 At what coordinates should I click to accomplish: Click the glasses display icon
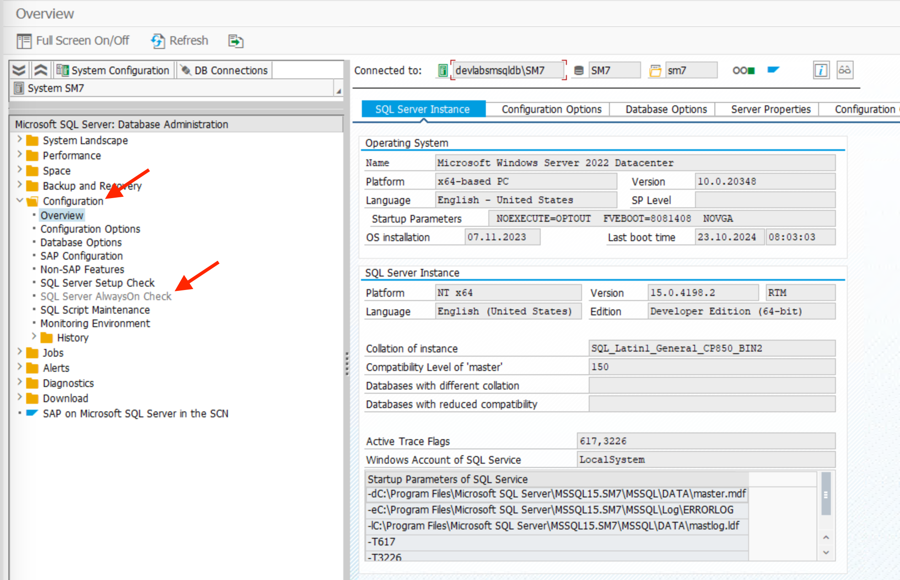point(844,70)
